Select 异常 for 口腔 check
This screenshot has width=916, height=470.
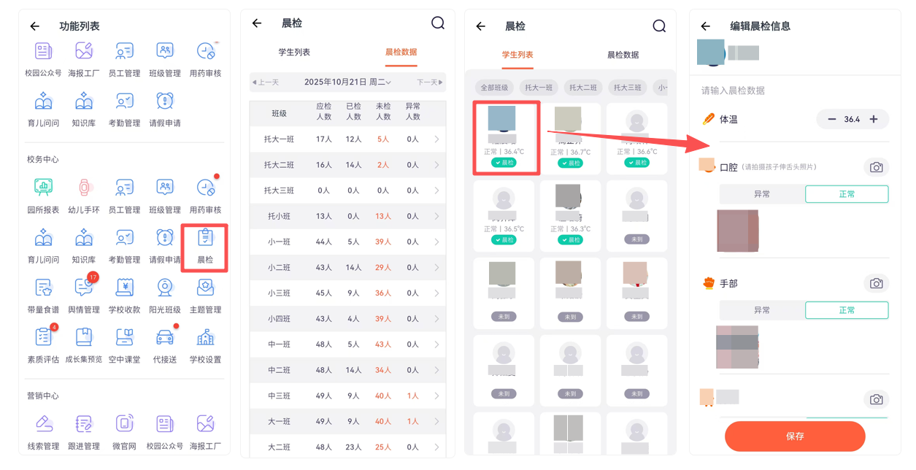pos(762,194)
